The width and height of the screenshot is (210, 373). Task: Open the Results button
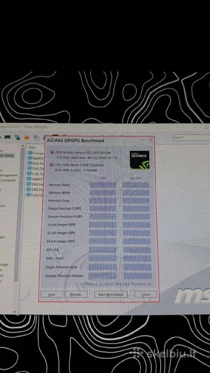pyautogui.click(x=76, y=294)
